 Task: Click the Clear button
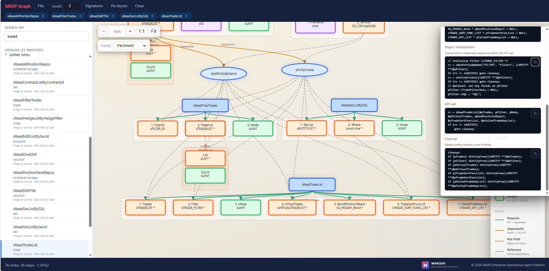coord(140,6)
